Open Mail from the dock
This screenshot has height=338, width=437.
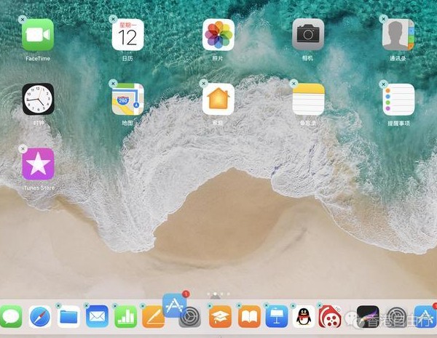[x=97, y=316]
